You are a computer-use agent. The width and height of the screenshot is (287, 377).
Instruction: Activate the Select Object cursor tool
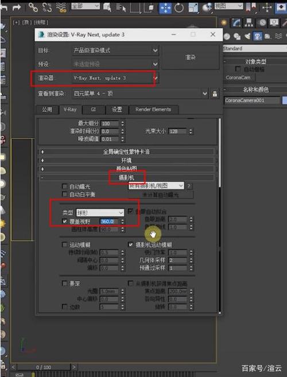pyautogui.click(x=107, y=7)
